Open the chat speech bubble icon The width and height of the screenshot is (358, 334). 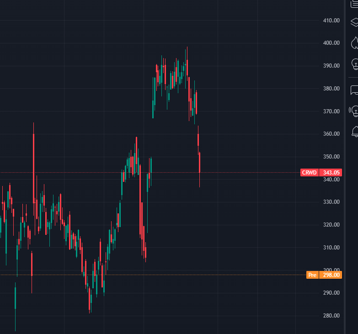pyautogui.click(x=354, y=90)
